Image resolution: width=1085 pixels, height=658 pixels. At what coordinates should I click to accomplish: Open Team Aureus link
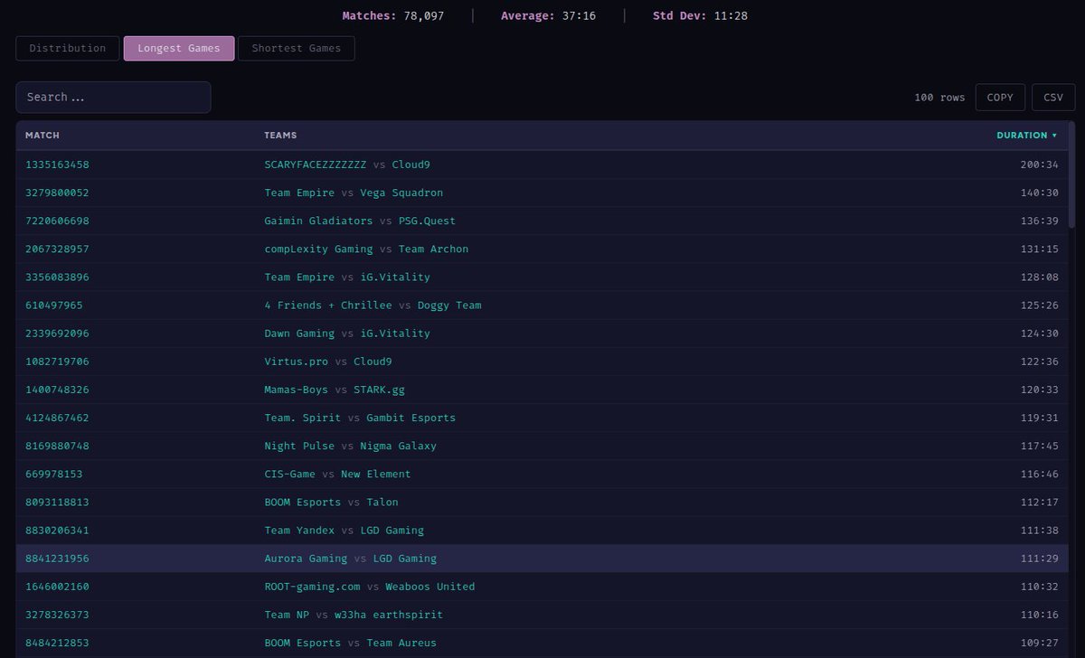coord(401,643)
